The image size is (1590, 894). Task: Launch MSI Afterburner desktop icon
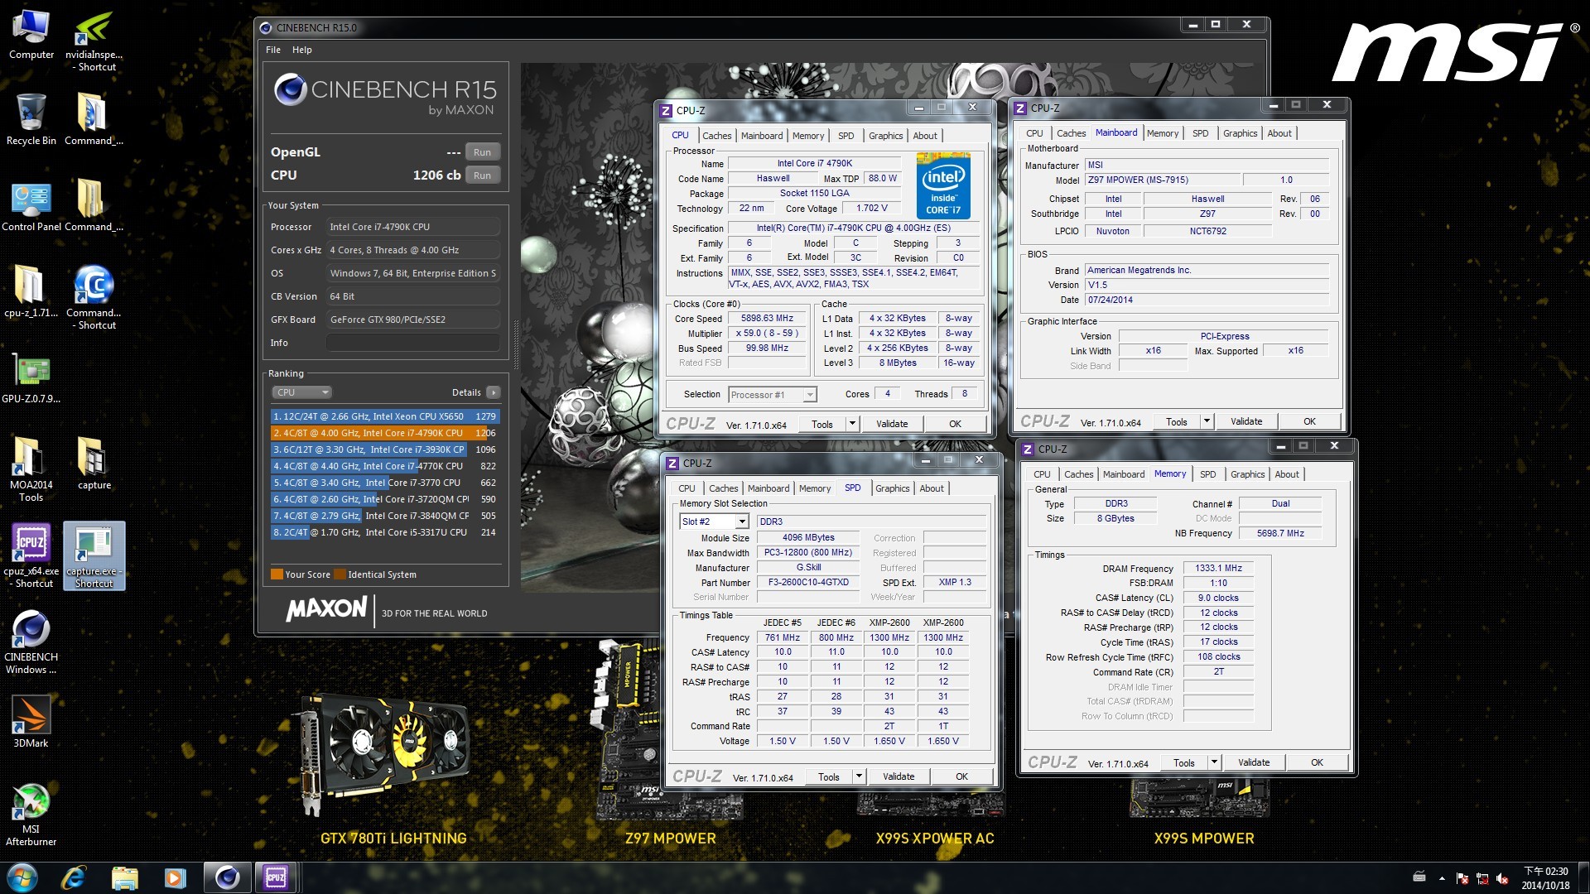[x=31, y=815]
